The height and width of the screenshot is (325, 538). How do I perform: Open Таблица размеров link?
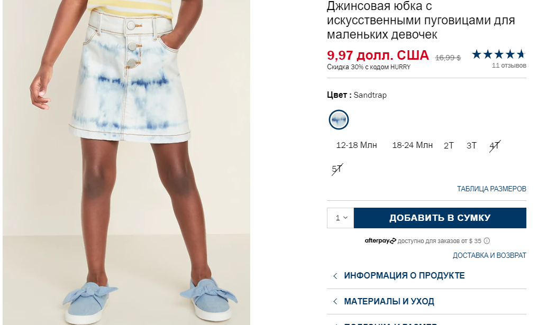coord(491,189)
